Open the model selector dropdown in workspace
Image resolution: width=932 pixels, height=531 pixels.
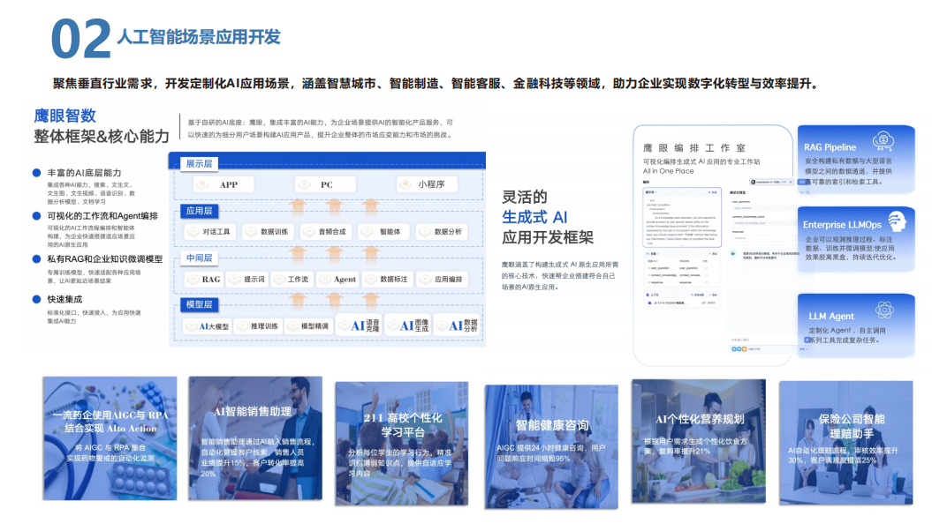(x=765, y=181)
